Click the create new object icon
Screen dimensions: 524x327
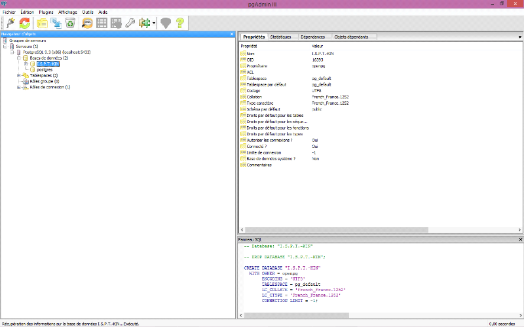tap(56, 23)
